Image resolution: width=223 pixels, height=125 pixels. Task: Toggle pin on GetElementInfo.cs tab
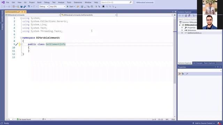click(x=22, y=12)
